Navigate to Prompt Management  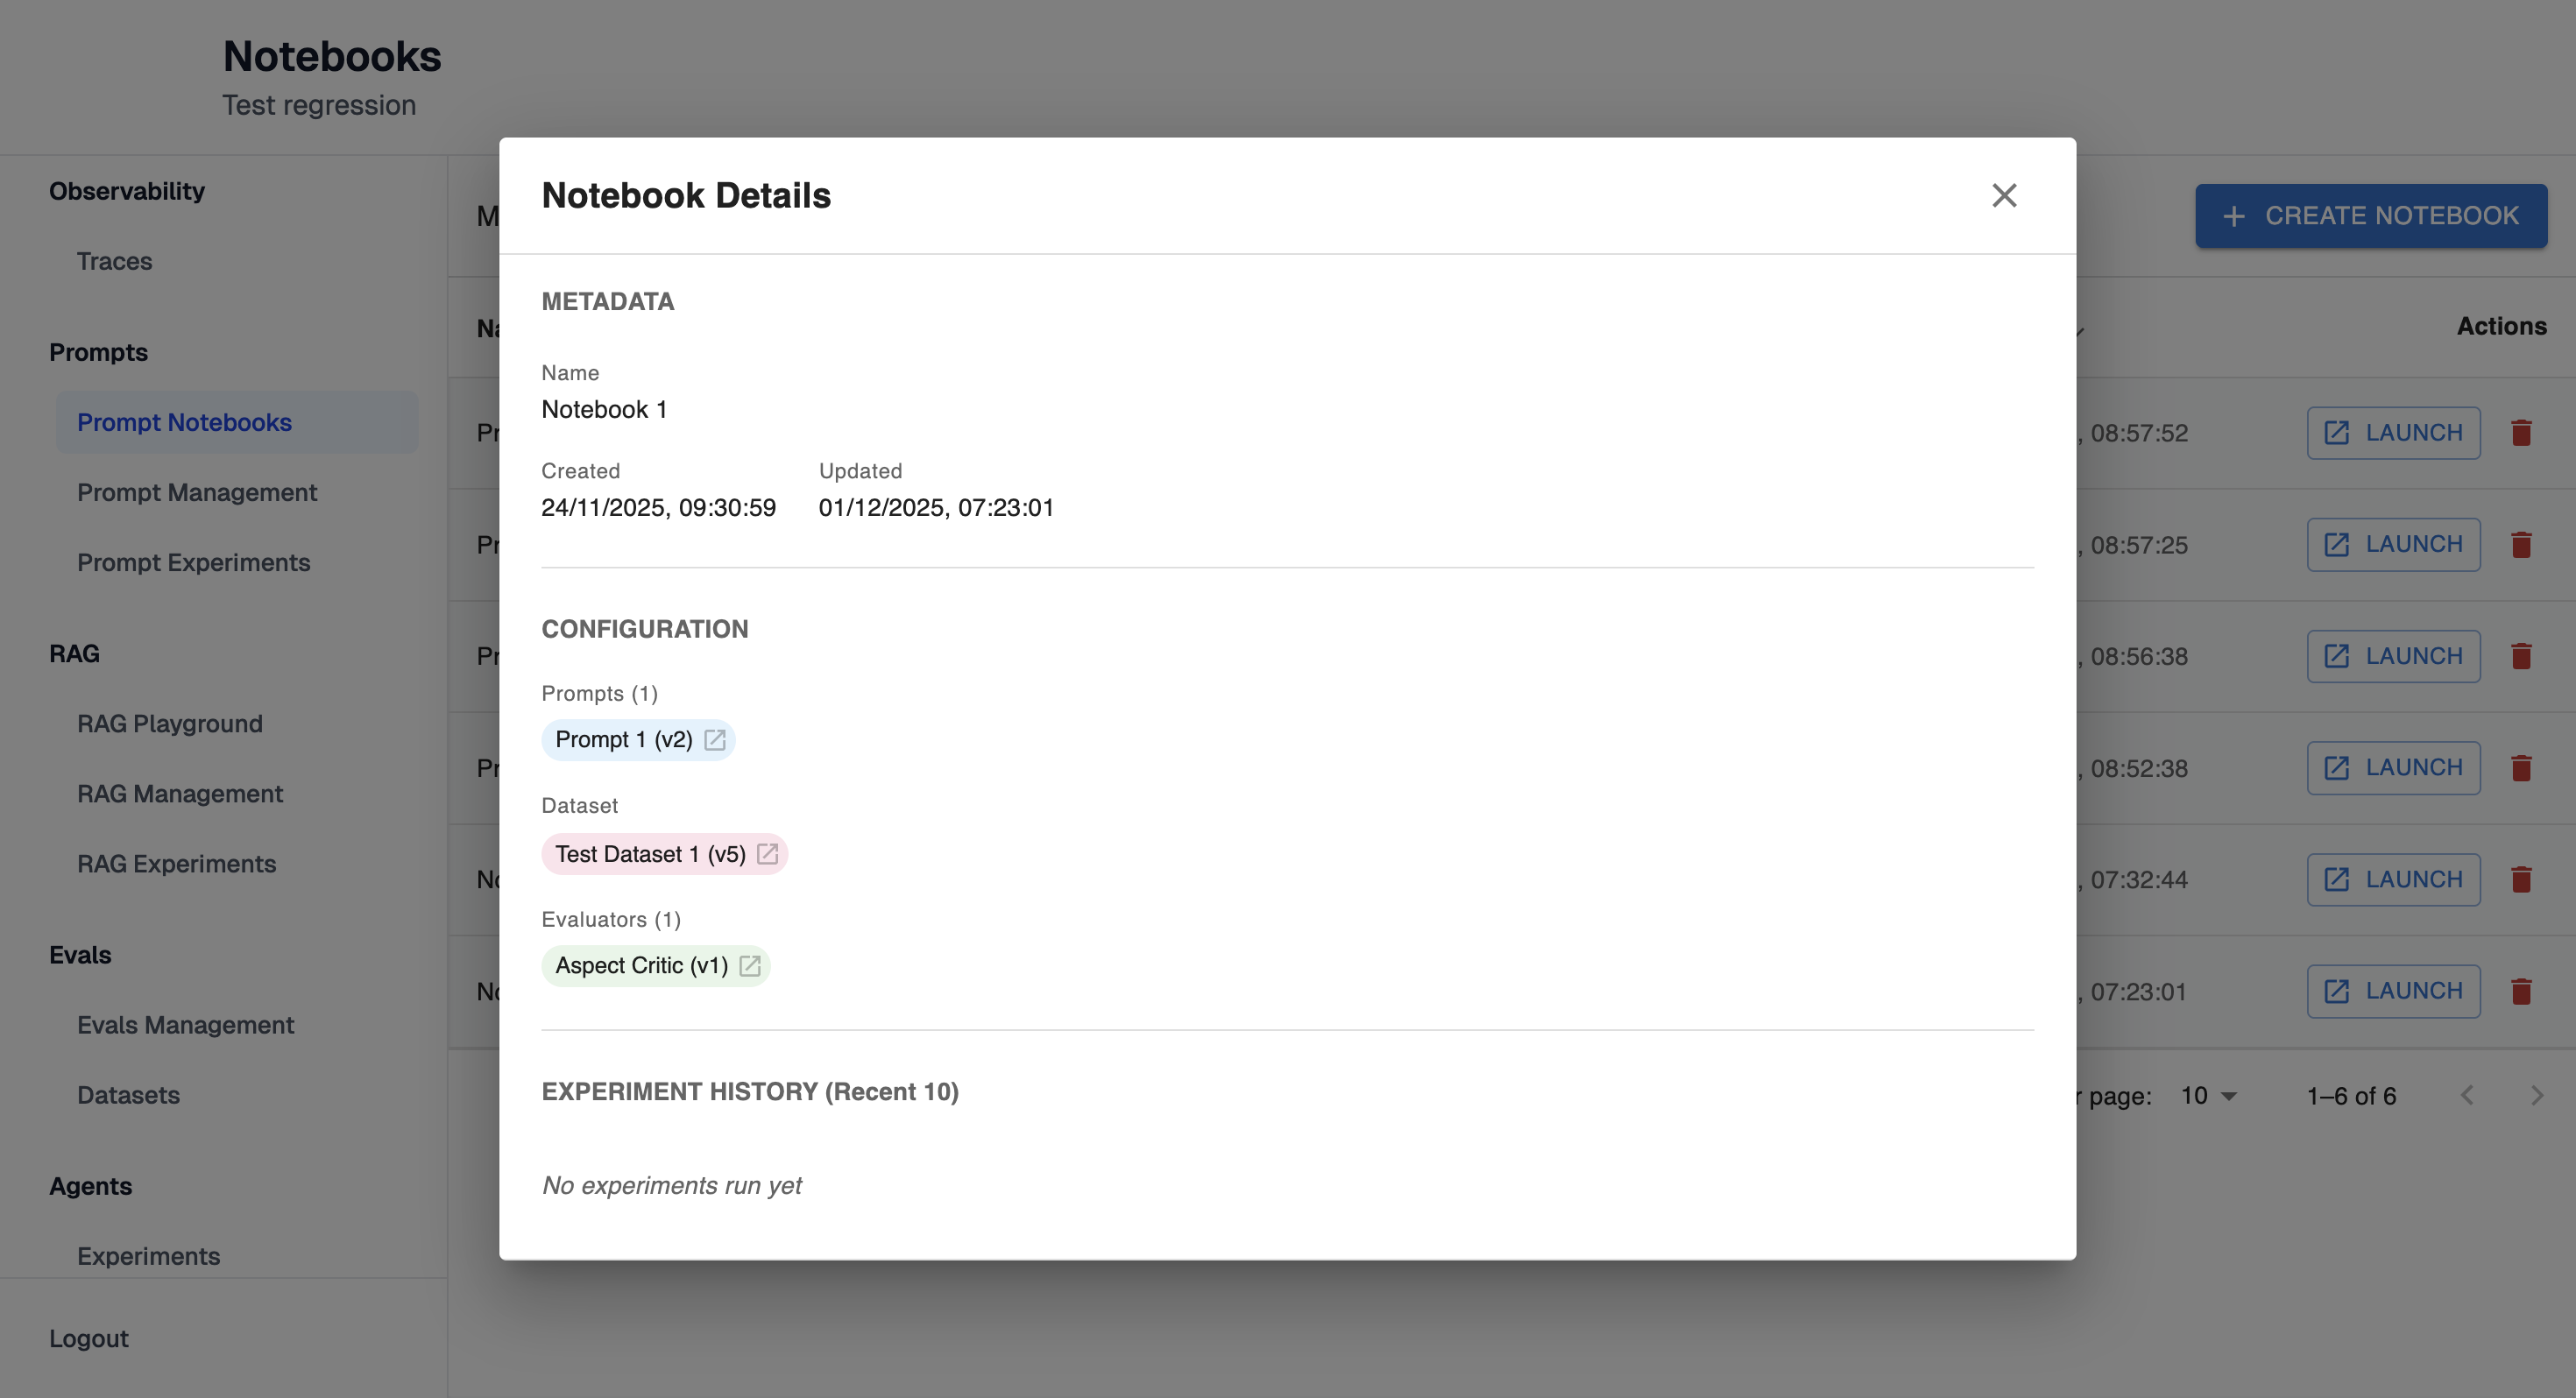pos(197,492)
